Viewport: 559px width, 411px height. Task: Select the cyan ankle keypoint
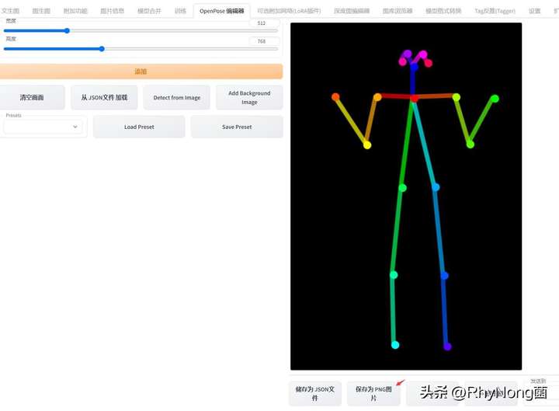pyautogui.click(x=395, y=345)
